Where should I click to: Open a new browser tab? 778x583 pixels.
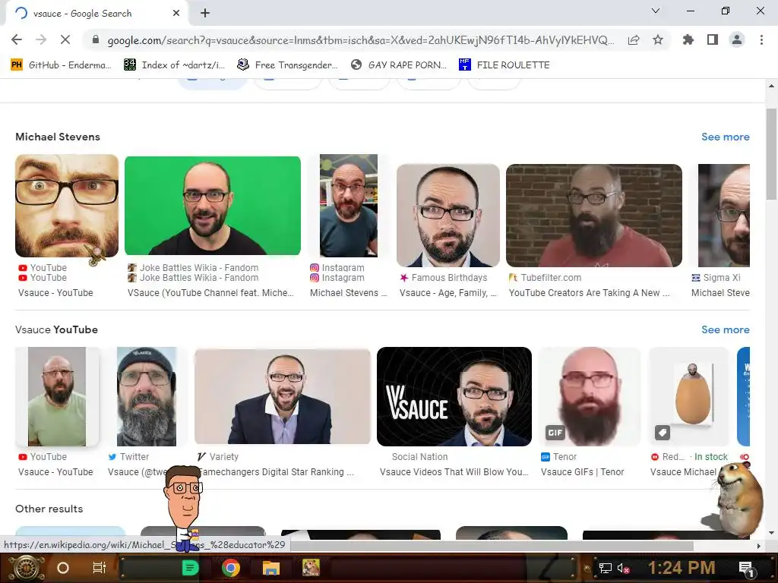[205, 14]
